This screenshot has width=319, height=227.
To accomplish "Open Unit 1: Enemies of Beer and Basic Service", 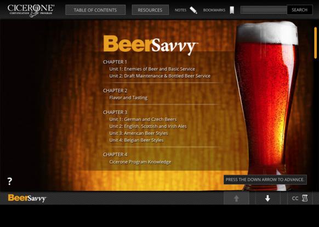I will tap(152, 69).
